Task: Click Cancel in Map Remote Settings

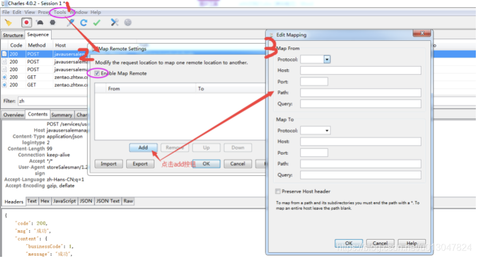Action: [x=237, y=163]
